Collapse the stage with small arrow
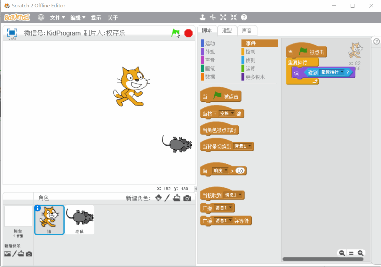 (x=196, y=189)
